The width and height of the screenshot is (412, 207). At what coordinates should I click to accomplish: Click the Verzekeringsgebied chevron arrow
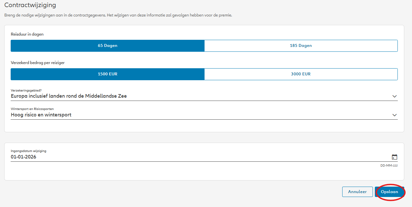pos(394,96)
